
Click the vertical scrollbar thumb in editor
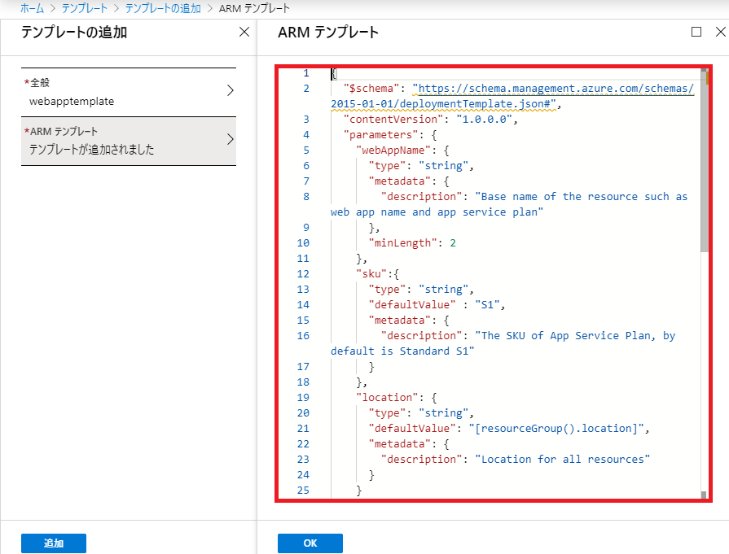coord(704,160)
